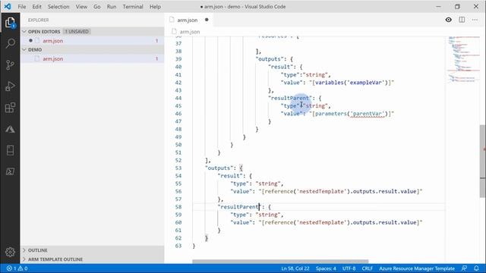Click the feedback icon in status bar

[464, 268]
